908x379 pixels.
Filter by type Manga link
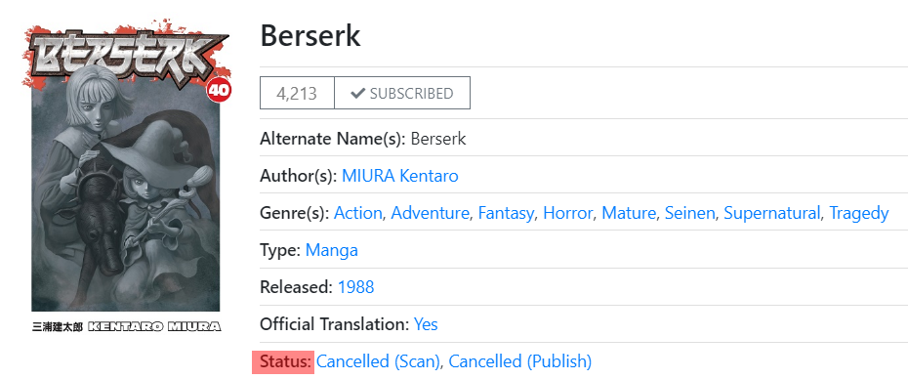coord(331,250)
